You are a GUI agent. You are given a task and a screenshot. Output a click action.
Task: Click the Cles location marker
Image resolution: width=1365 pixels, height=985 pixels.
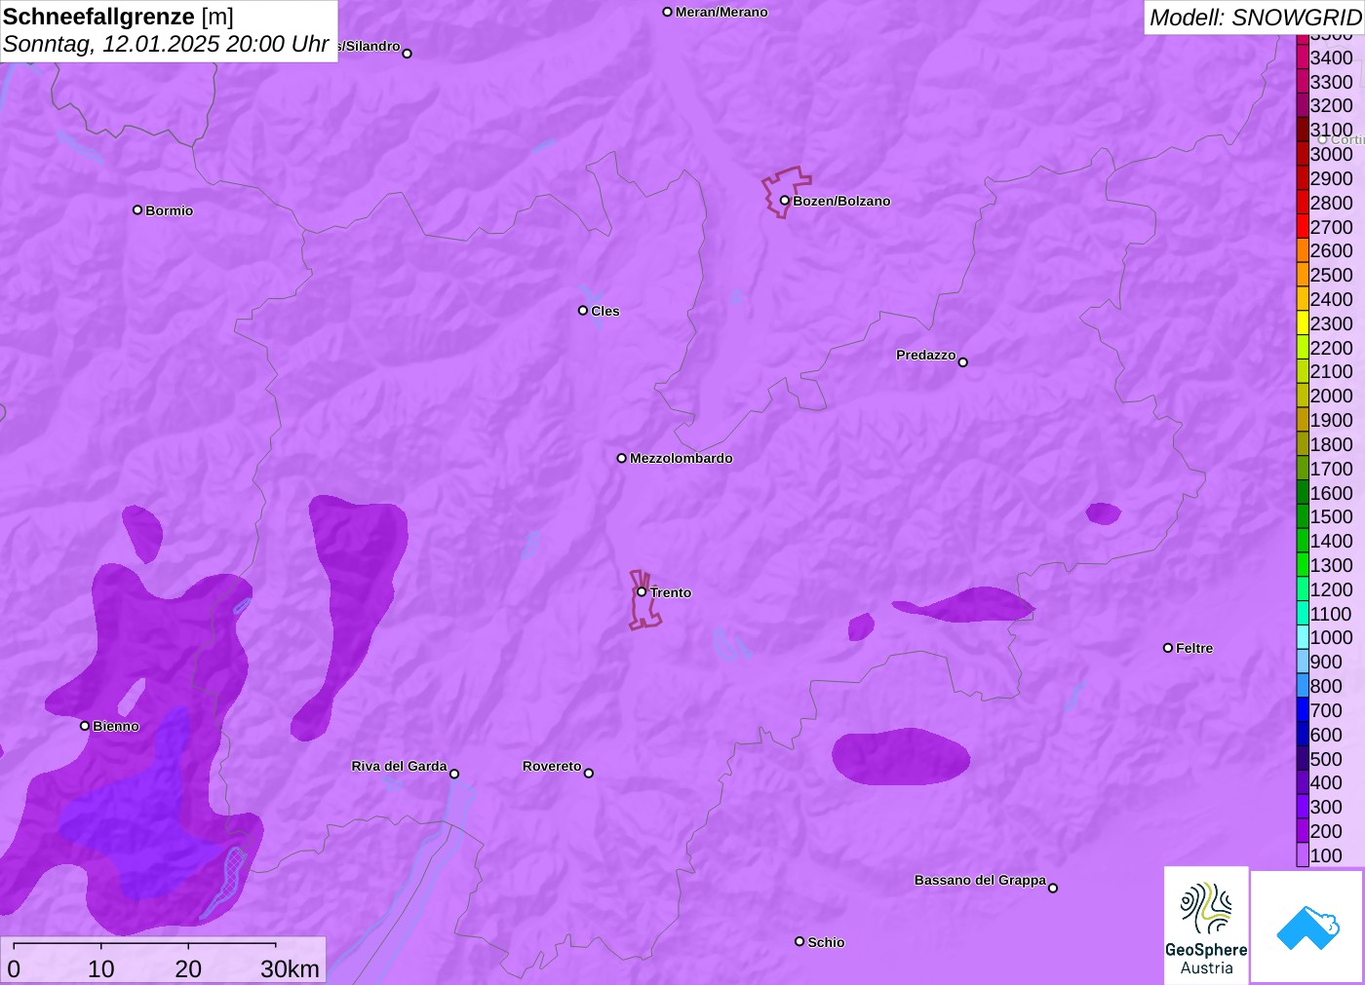[583, 311]
